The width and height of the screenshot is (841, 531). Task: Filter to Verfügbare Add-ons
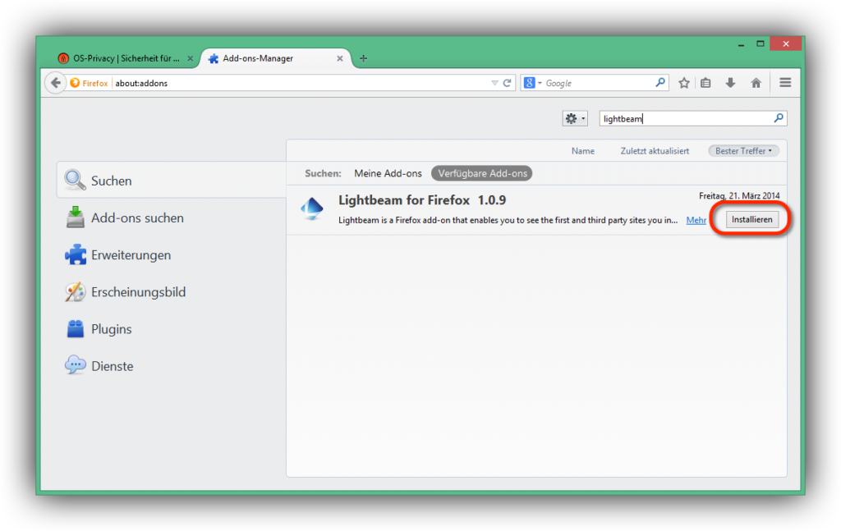click(482, 174)
